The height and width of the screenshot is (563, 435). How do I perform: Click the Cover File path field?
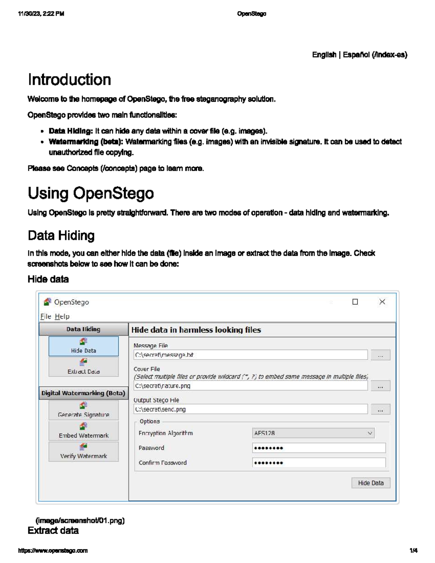click(x=250, y=386)
